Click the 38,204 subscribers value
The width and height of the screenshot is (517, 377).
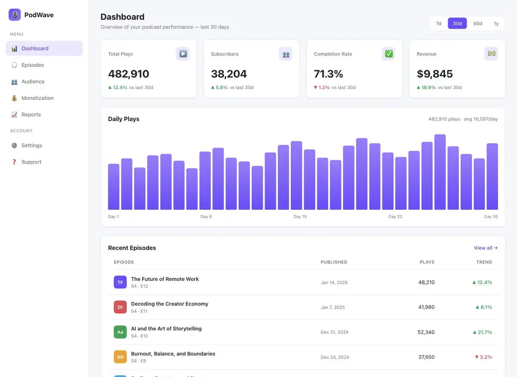[x=229, y=74]
